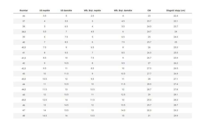This screenshot has width=205, height=129.
Task: Click size 42 row label
Action: click(x=24, y=63)
